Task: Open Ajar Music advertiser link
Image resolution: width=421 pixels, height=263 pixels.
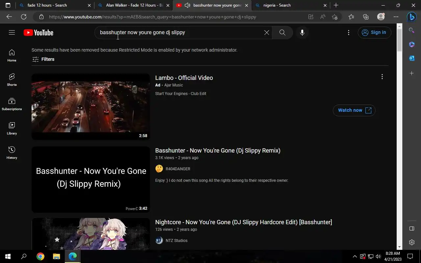Action: 173,85
